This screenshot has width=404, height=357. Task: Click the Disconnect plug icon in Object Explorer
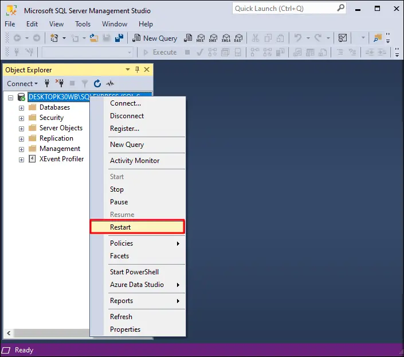pos(60,83)
